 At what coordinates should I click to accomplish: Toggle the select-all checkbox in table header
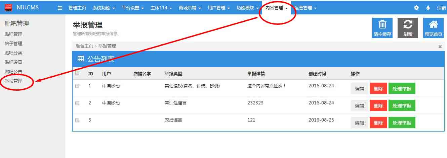[77, 73]
